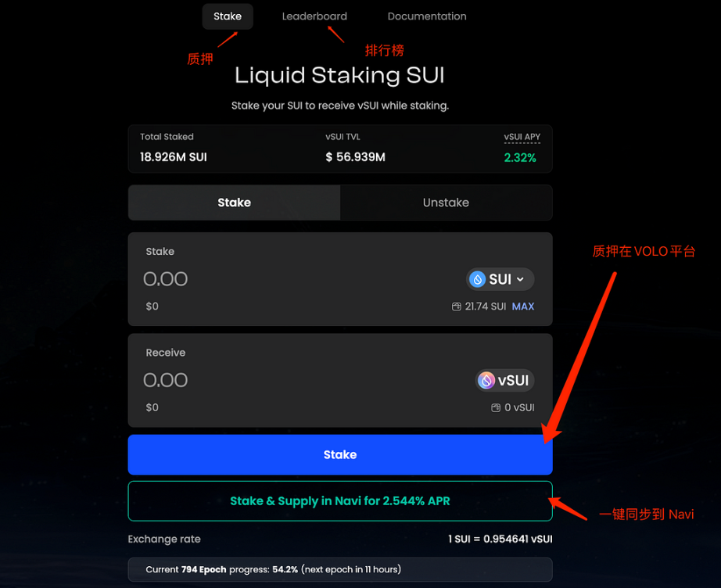721x588 pixels.
Task: Click MAX to use full balance
Action: [523, 307]
